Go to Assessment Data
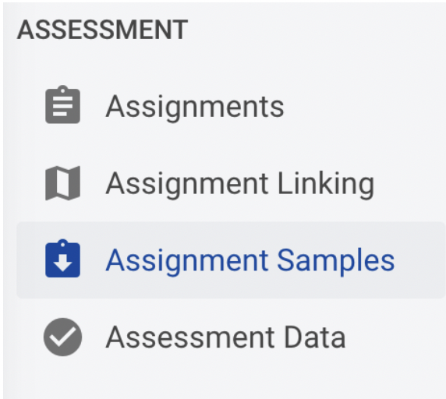 pyautogui.click(x=225, y=337)
